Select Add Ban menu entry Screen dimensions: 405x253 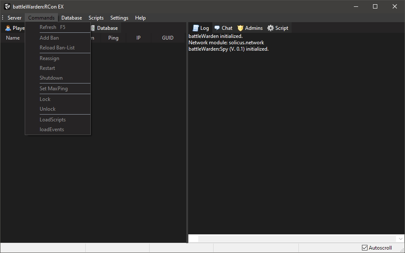58,37
